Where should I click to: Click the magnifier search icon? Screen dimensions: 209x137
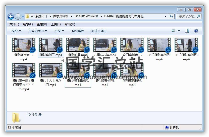click(x=198, y=16)
